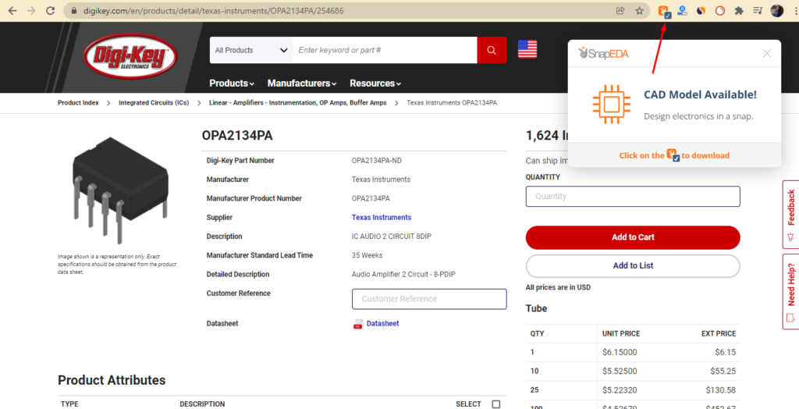
Task: Click the $130.58 extended price cell
Action: pyautogui.click(x=720, y=390)
